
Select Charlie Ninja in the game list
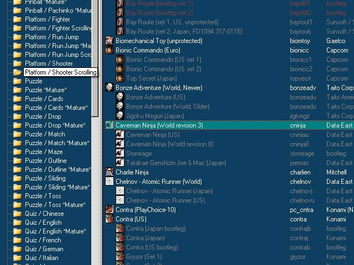pos(132,172)
